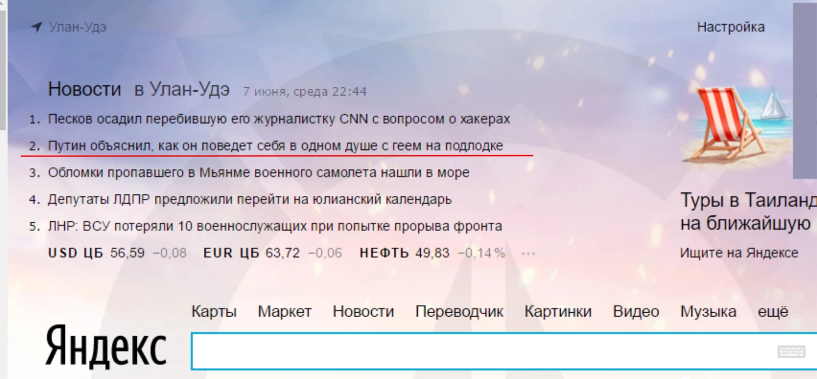Screen dimensions: 817x379
Task: Click the location arrow icon beside Улан-Удэ
Action: click(37, 27)
